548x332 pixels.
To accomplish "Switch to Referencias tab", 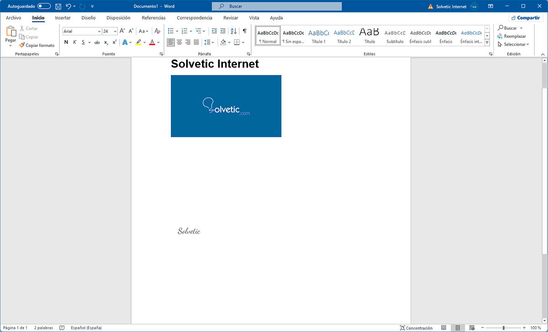I will [x=153, y=18].
